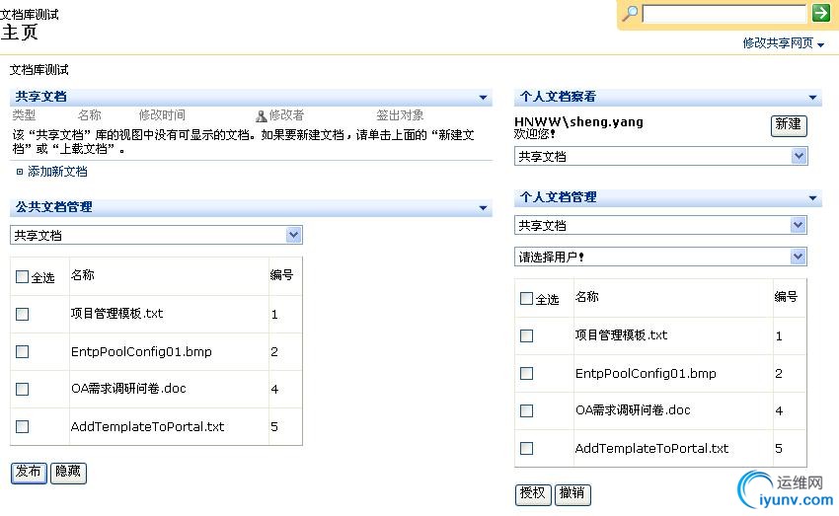839x516 pixels.
Task: Open the 公共文档管理 web part menu arrow
Action: 483,207
